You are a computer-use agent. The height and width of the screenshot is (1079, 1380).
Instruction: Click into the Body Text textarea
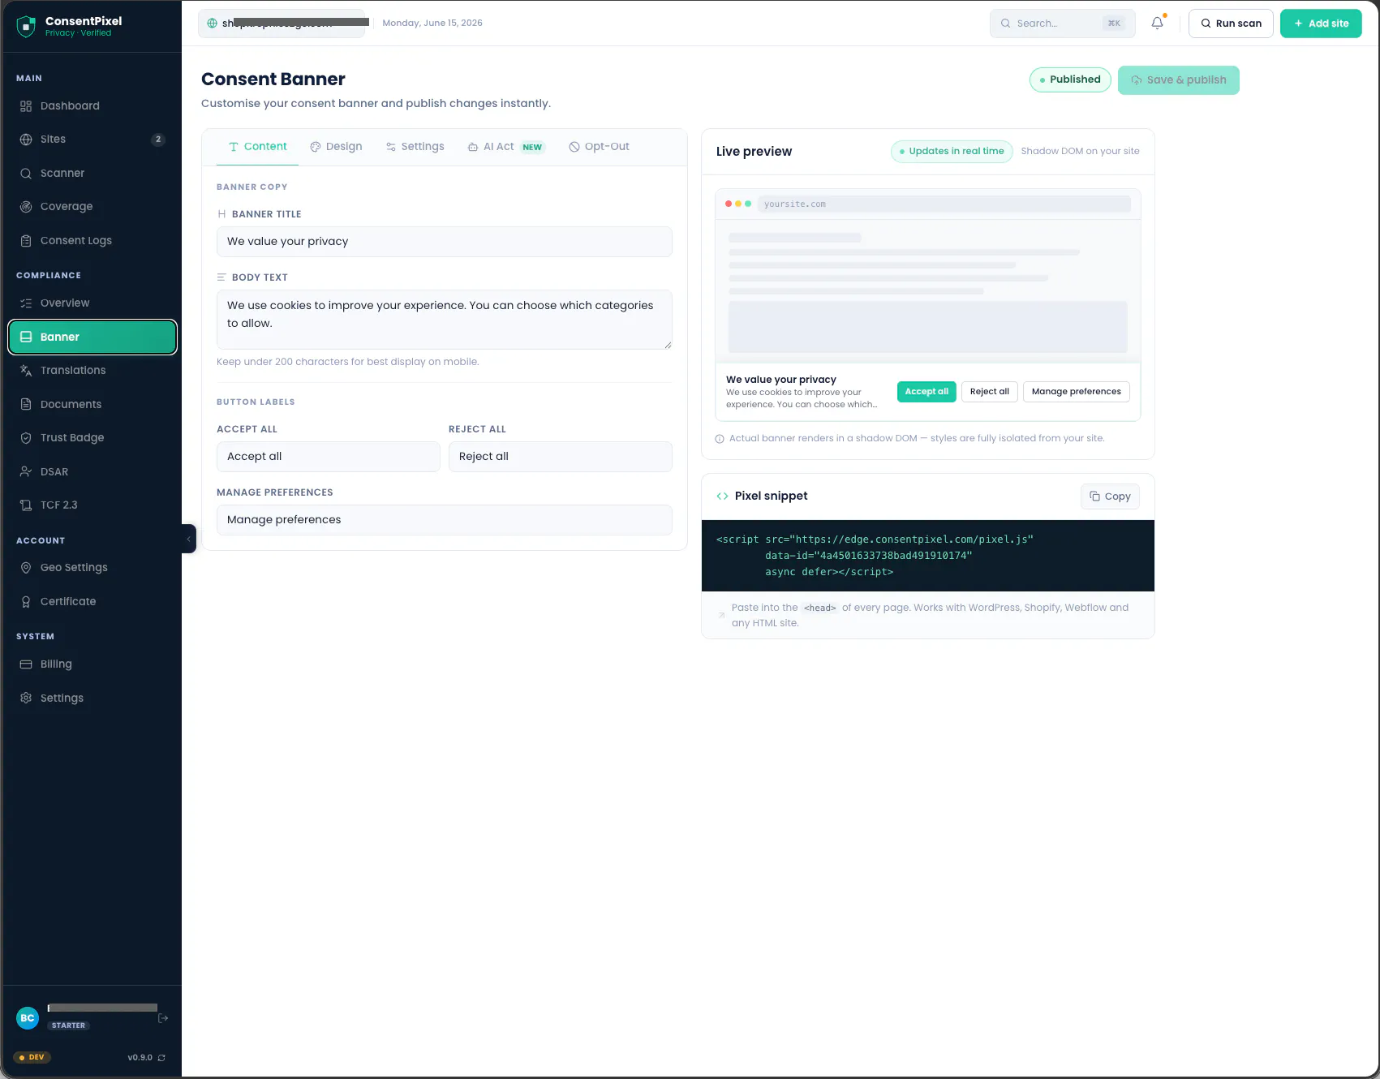445,320
